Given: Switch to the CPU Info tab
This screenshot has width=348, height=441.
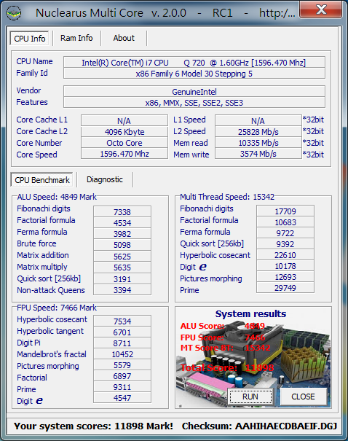Looking at the screenshot, I should coord(30,39).
